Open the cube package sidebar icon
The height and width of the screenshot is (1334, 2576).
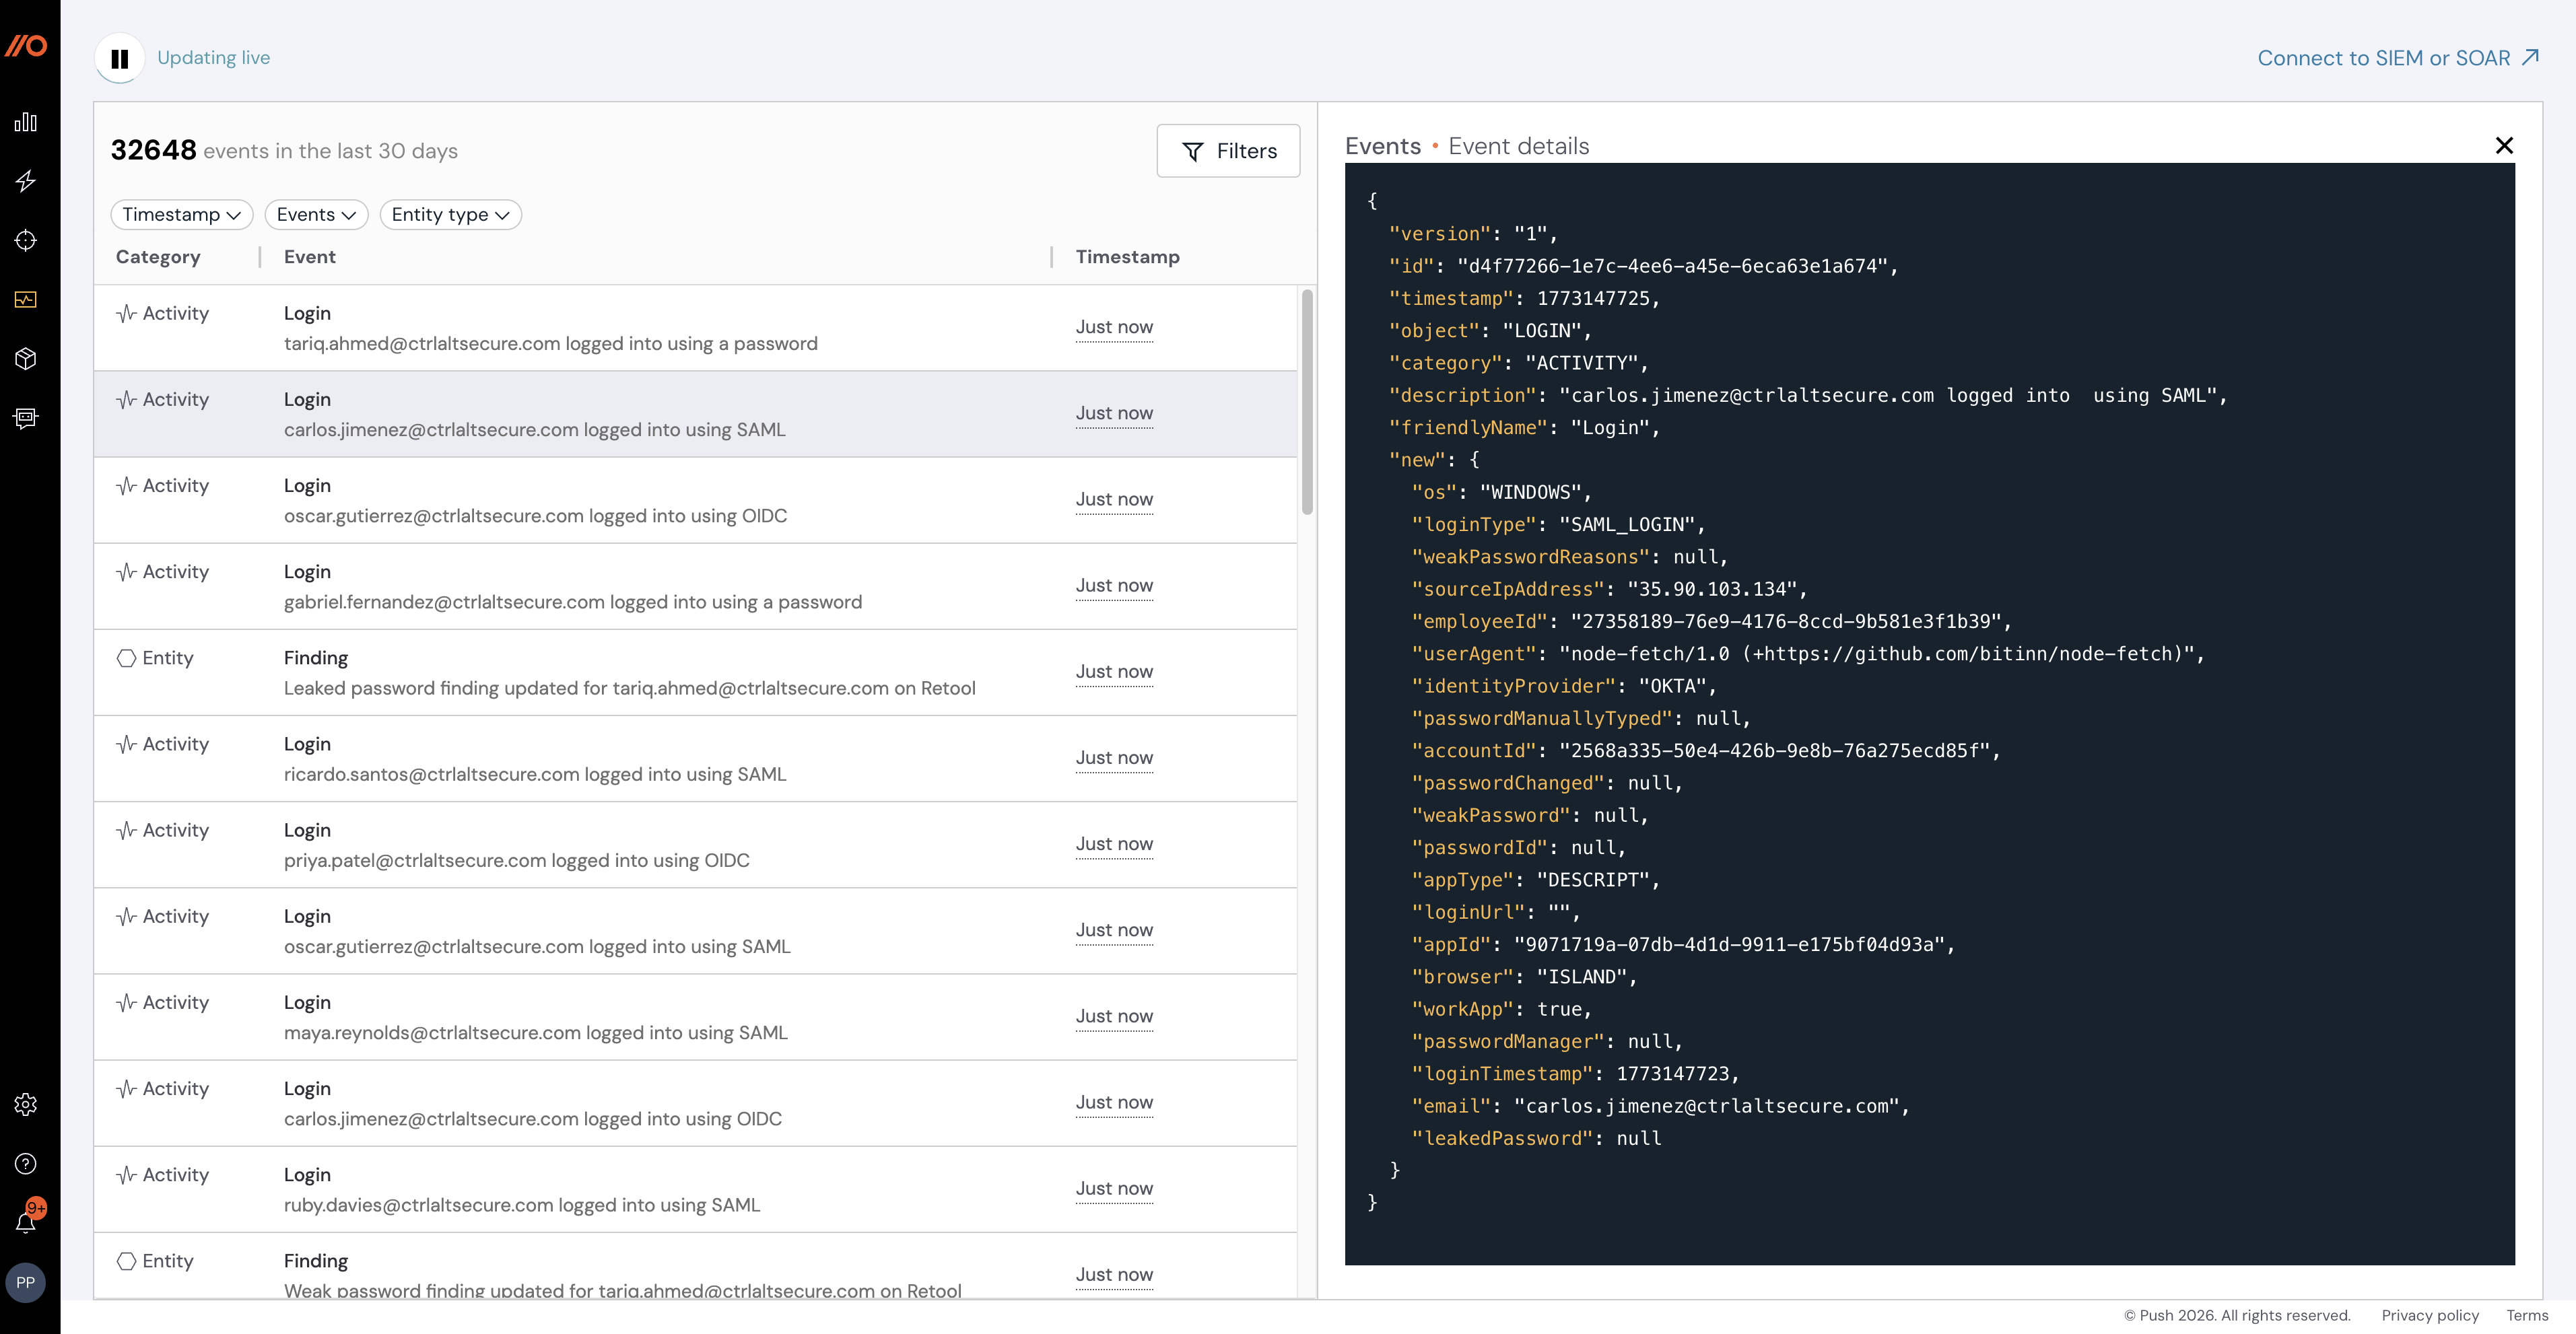coord(26,358)
